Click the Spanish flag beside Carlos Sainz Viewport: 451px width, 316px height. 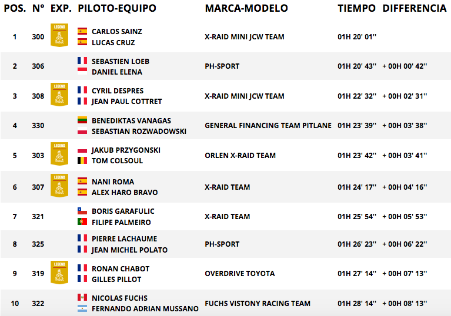pos(82,31)
